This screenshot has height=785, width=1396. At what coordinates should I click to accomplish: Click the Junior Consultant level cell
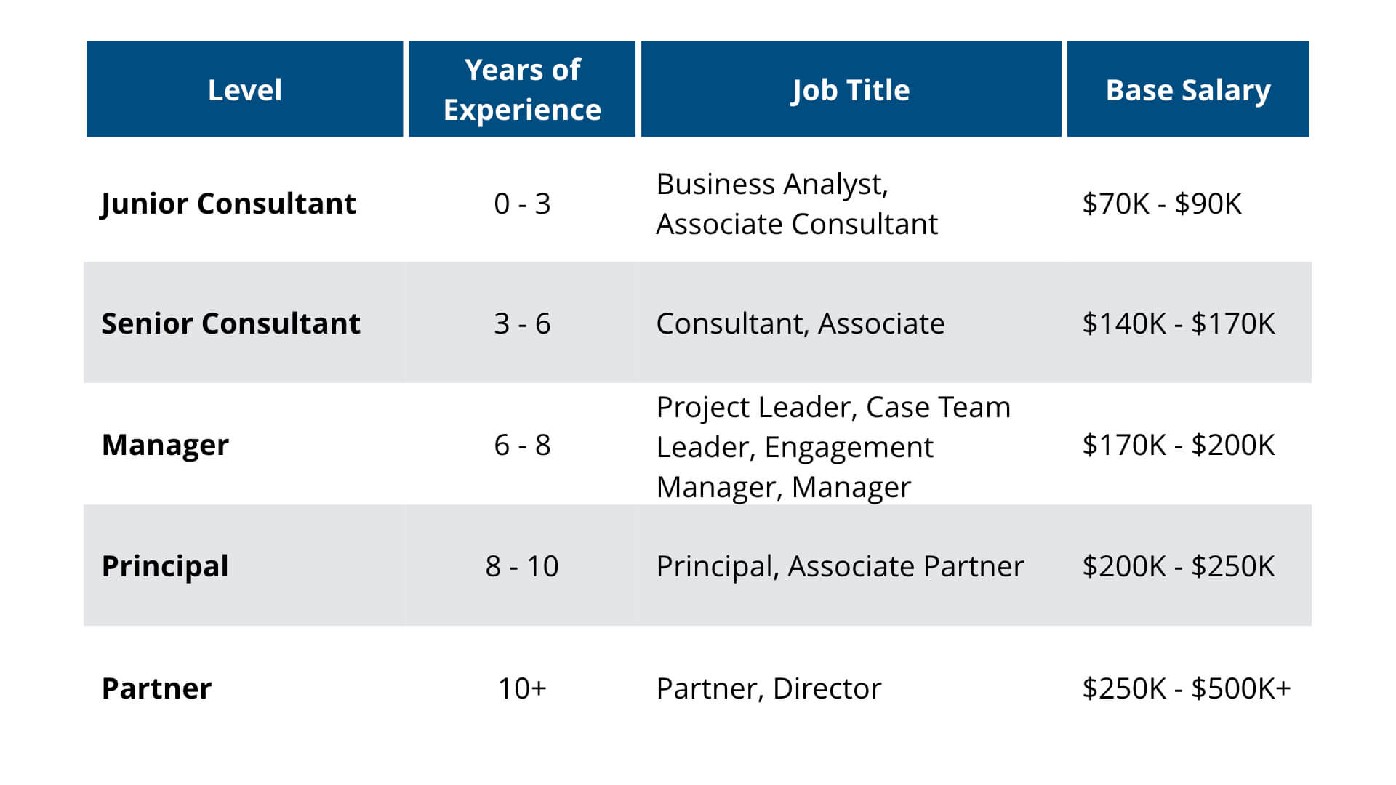click(x=228, y=204)
